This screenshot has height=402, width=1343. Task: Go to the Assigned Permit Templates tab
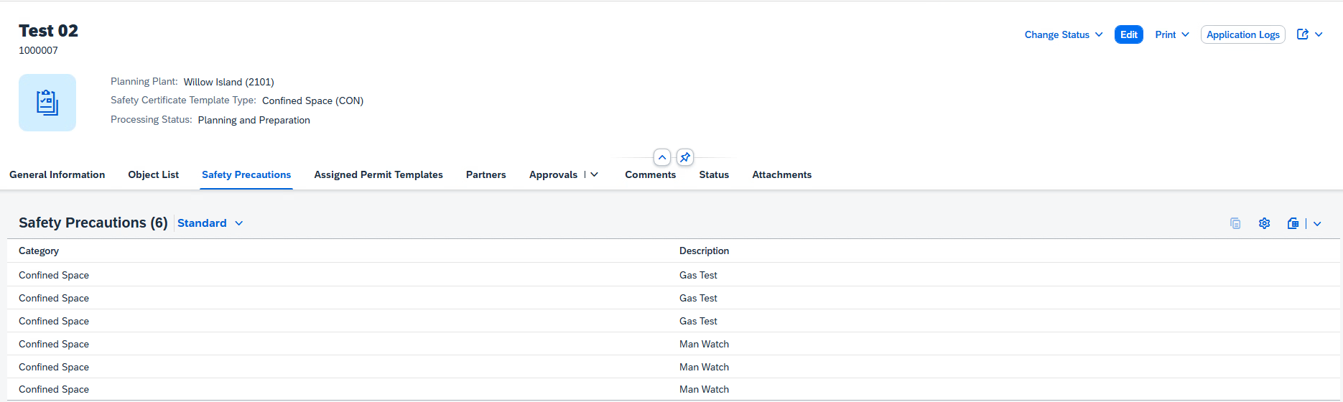(378, 174)
